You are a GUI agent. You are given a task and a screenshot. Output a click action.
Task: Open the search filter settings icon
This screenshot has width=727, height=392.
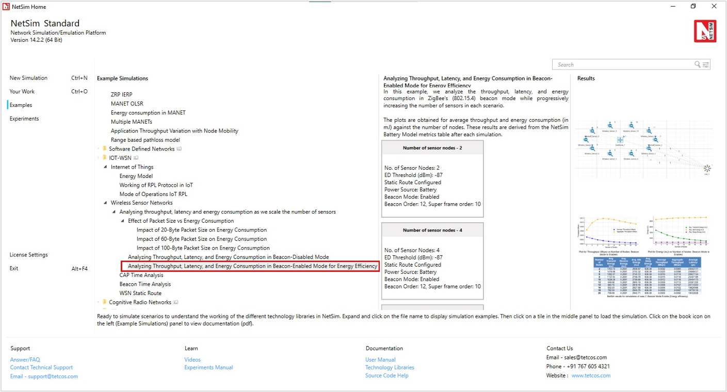706,64
